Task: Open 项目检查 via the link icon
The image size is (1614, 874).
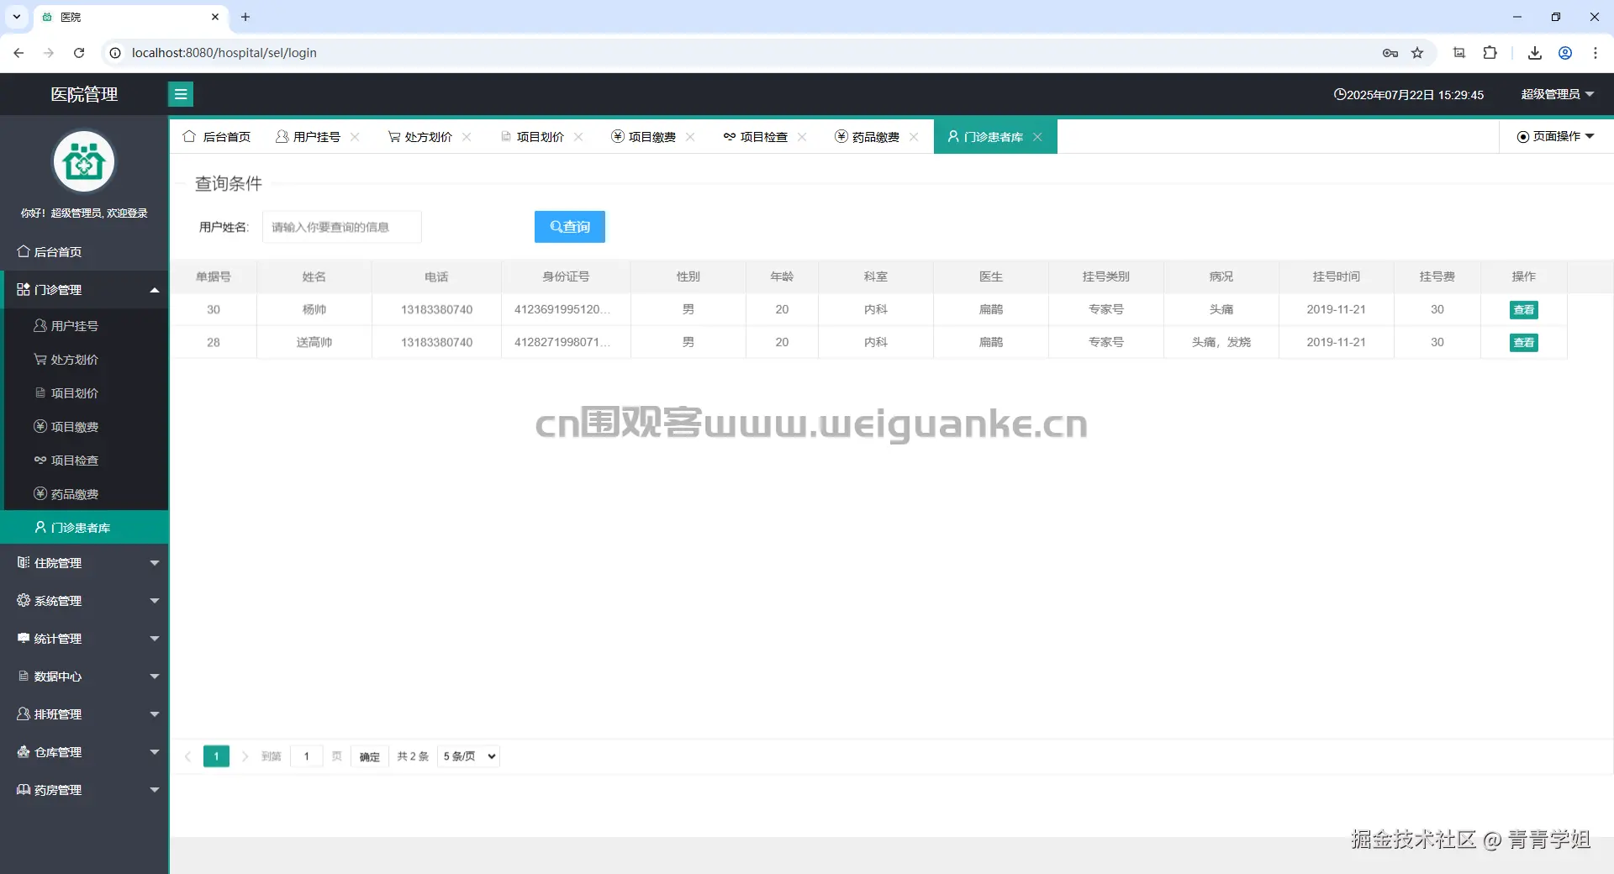Action: [75, 461]
